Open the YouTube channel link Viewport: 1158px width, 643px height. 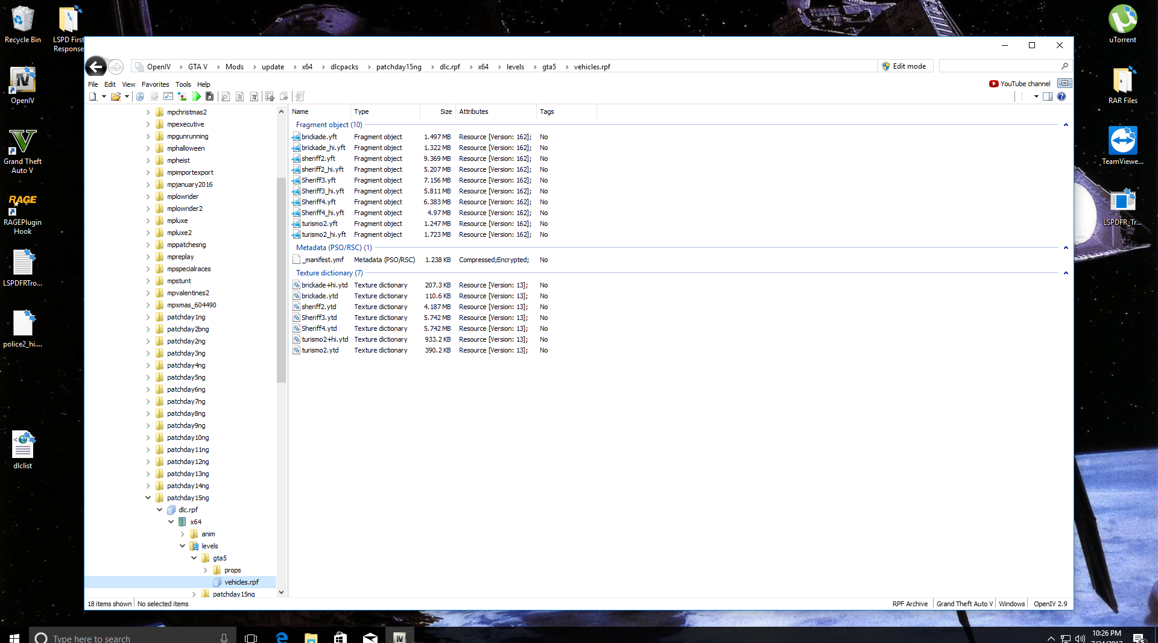(1025, 84)
